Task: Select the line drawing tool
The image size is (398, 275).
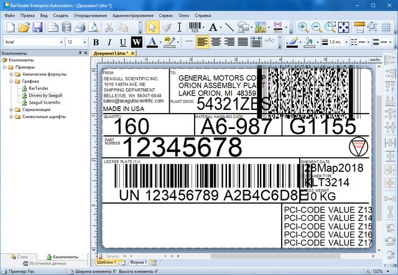Action: (229, 27)
